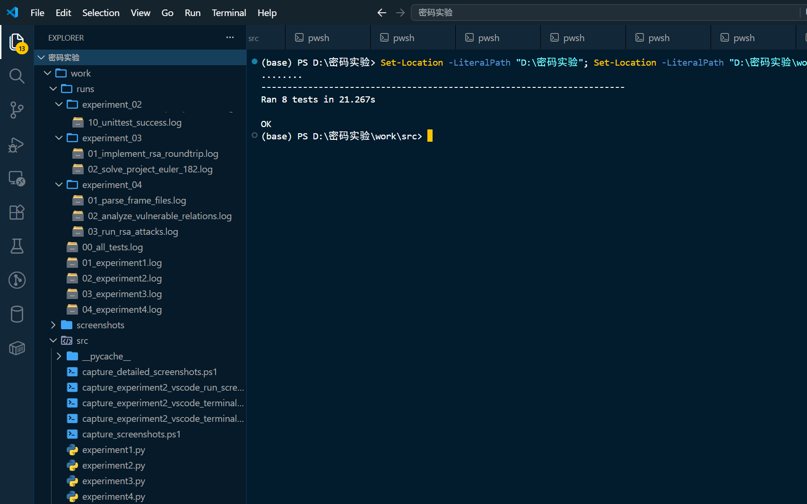Open the Edit menu
Viewport: 807px width, 504px height.
click(x=63, y=13)
